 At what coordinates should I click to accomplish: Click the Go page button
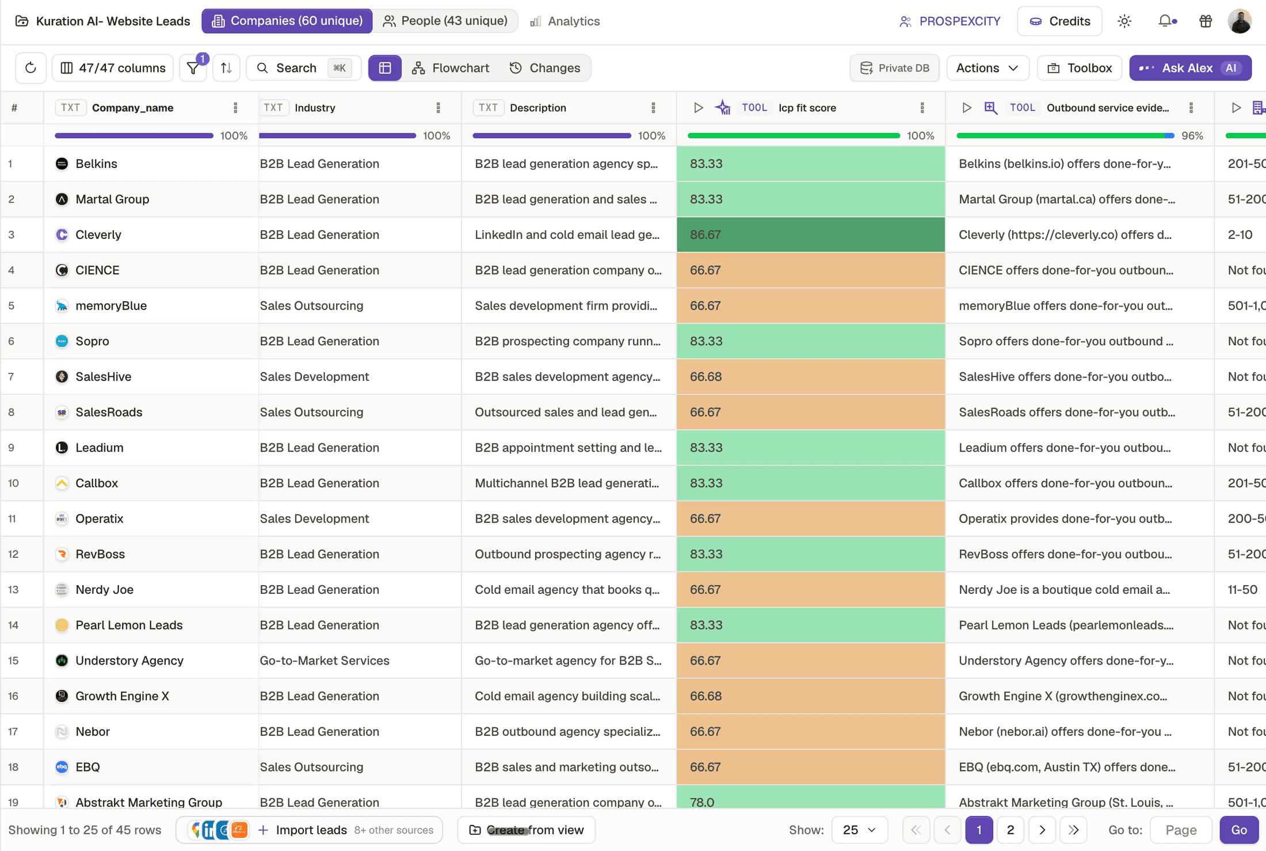[1239, 830]
